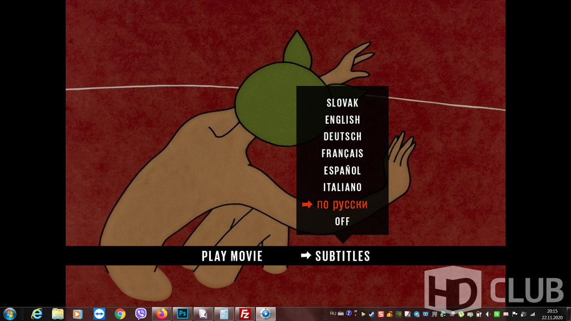571x321 pixels.
Task: Click PLAY MOVIE in the disc menu
Action: point(232,256)
